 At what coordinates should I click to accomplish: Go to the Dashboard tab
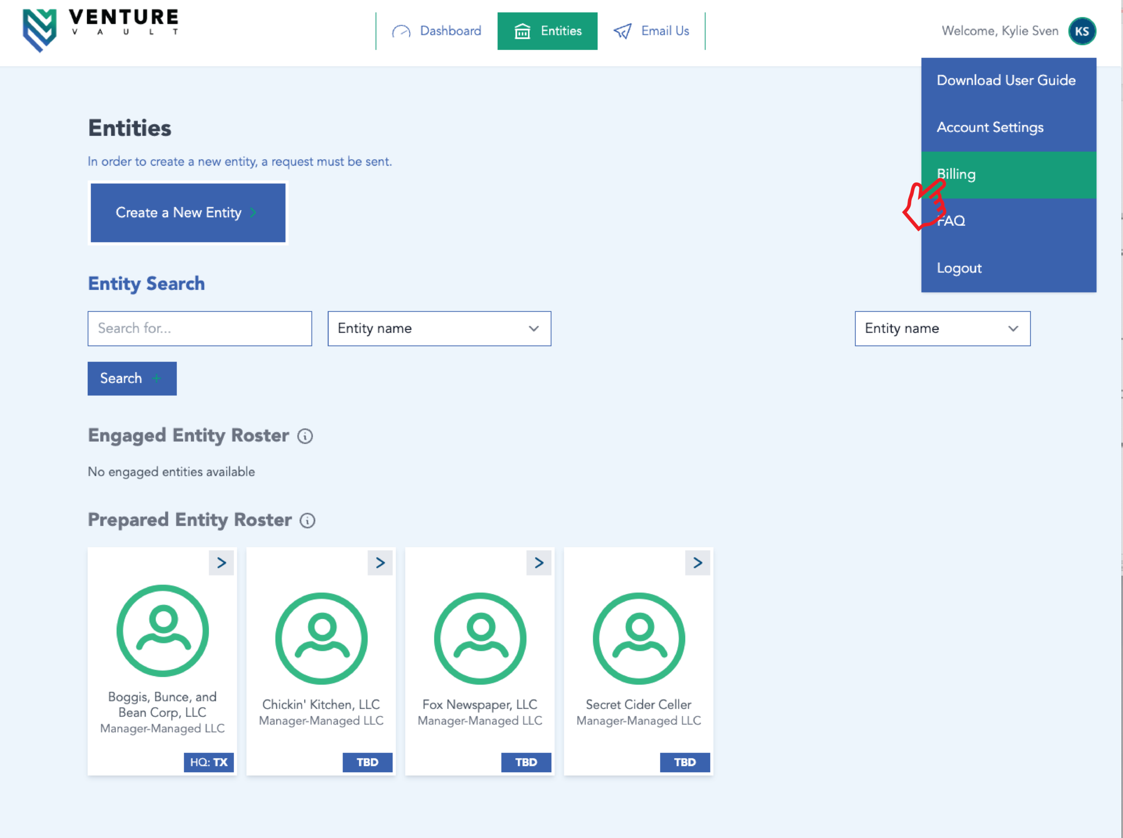click(437, 32)
